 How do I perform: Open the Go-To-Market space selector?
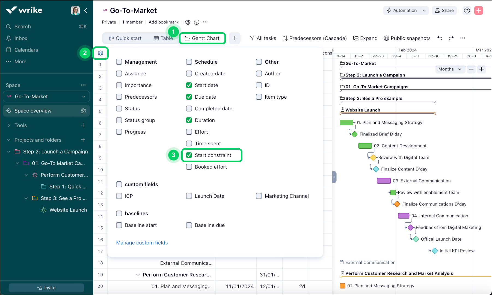[x=46, y=97]
